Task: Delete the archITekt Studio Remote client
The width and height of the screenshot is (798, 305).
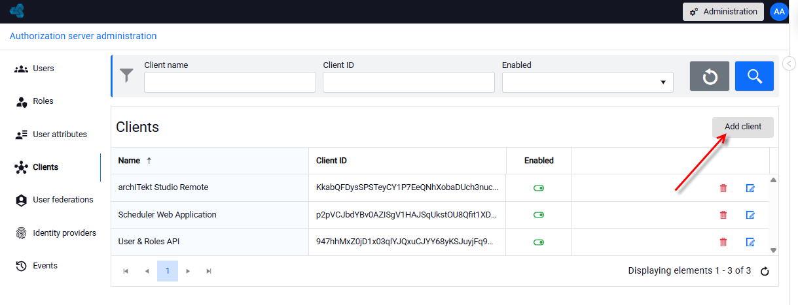Action: pos(723,188)
